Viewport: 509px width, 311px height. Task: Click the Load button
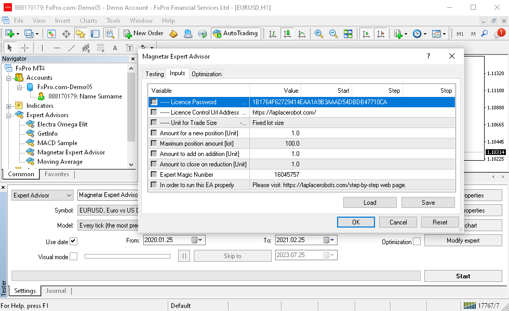(x=370, y=203)
